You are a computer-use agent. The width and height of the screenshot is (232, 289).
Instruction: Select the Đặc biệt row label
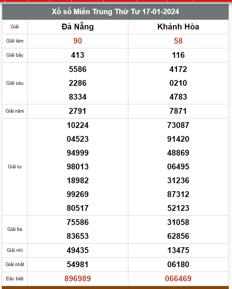(x=15, y=279)
